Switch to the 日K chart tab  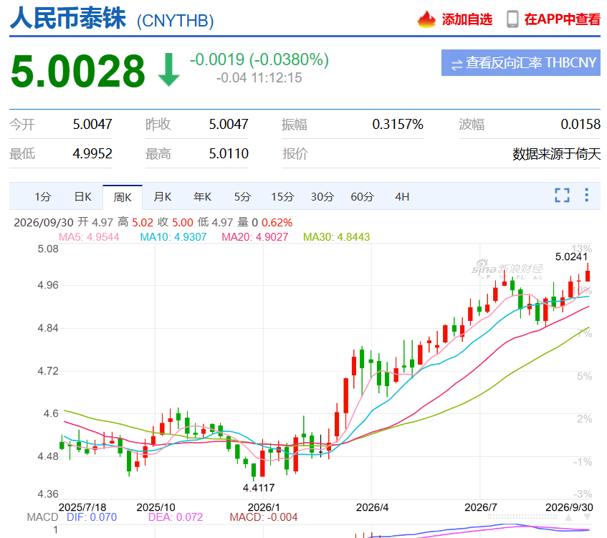(x=83, y=197)
